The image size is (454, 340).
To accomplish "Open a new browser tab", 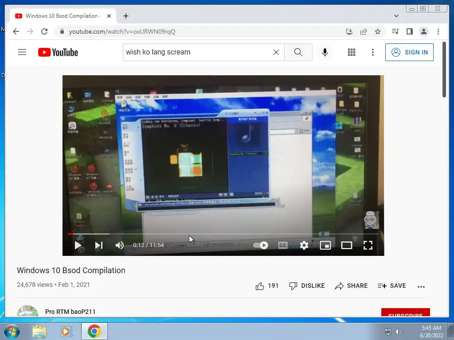I will [x=125, y=16].
